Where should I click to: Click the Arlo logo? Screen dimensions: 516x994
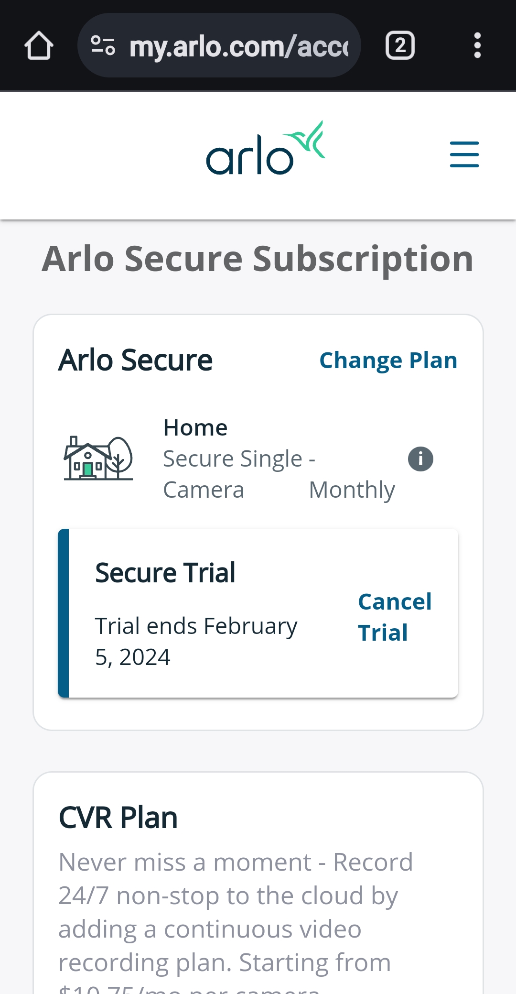tap(266, 148)
